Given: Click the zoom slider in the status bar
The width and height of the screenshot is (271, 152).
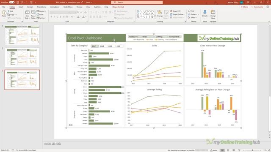Looking at the screenshot, I should (252, 150).
